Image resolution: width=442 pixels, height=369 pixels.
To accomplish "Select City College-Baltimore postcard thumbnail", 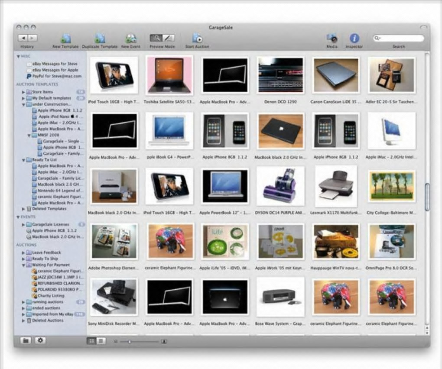I will [x=392, y=186].
